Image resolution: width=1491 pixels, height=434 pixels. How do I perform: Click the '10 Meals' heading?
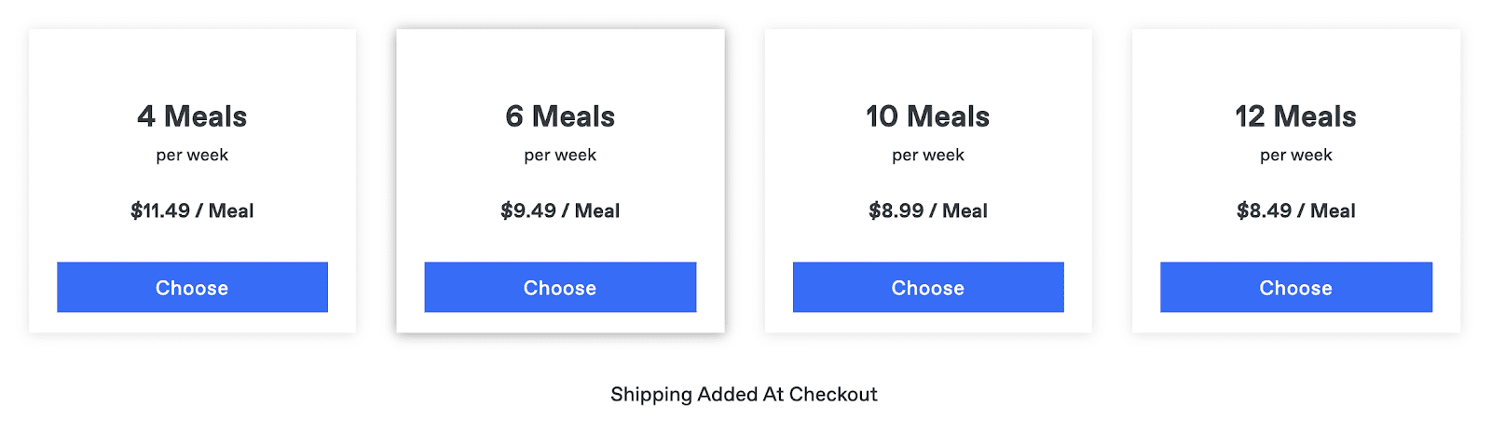(928, 116)
